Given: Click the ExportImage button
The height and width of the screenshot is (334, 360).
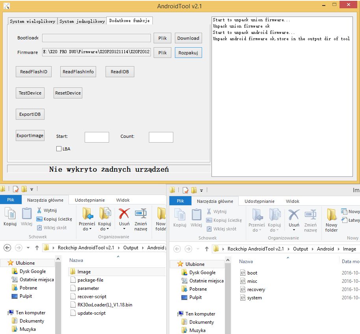Looking at the screenshot, I should (30, 135).
